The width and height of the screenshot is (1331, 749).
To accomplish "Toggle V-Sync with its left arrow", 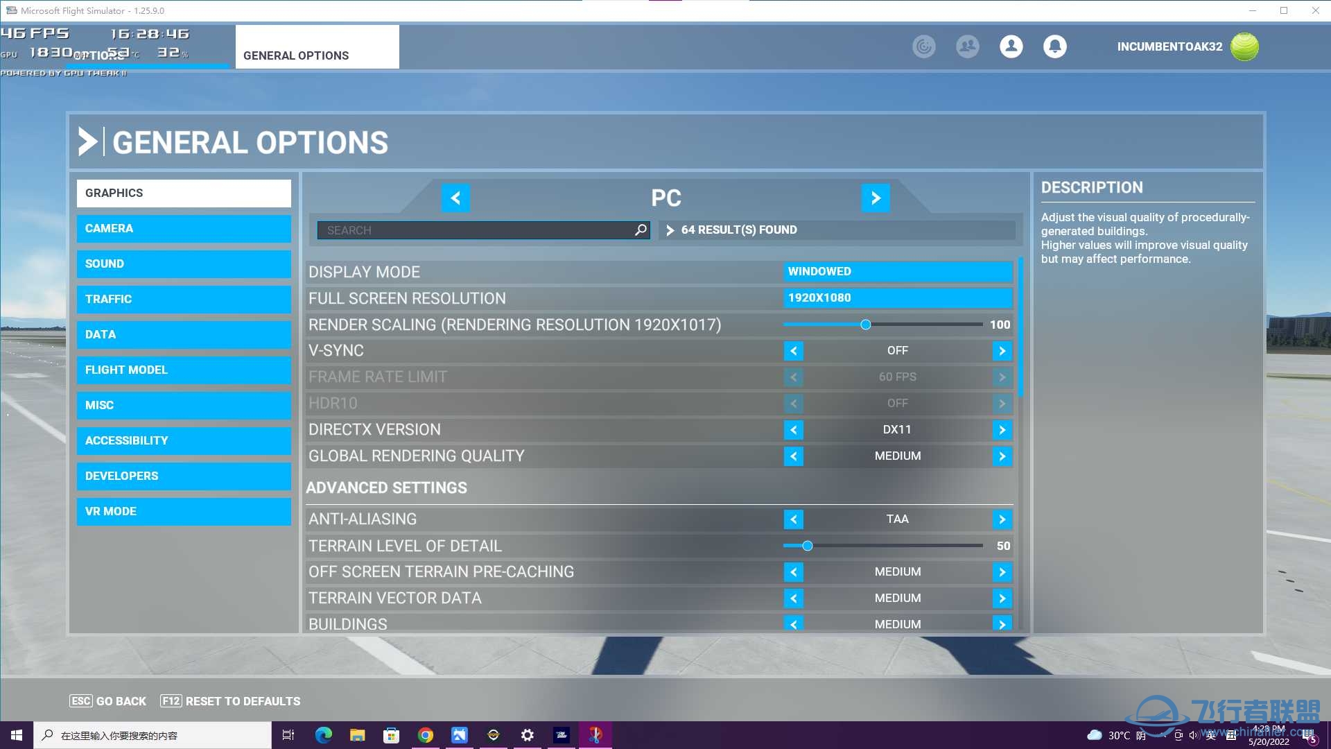I will point(793,351).
